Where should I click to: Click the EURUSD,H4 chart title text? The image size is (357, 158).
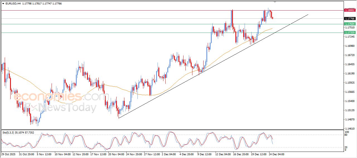pos(13,4)
